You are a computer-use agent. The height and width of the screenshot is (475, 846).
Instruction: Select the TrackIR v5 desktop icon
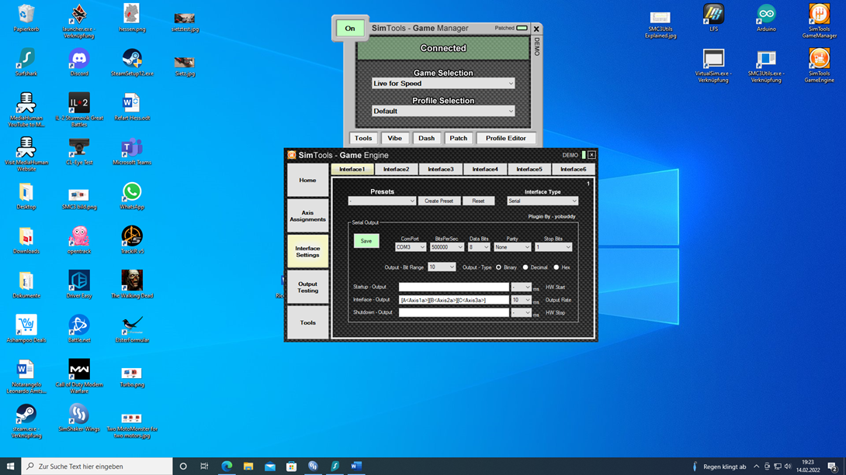click(x=132, y=239)
